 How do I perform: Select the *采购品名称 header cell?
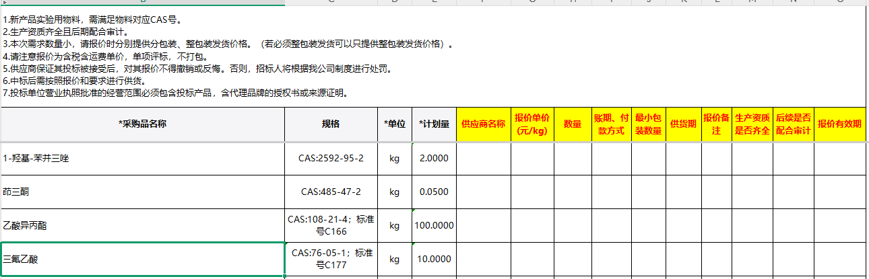click(142, 124)
